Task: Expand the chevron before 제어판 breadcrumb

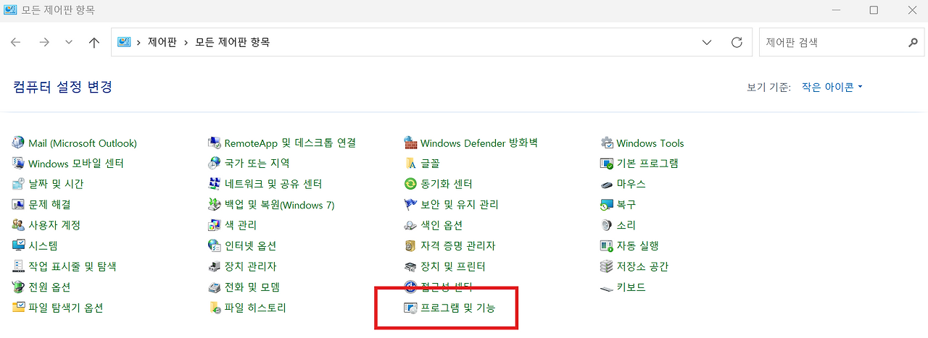Action: pyautogui.click(x=138, y=43)
